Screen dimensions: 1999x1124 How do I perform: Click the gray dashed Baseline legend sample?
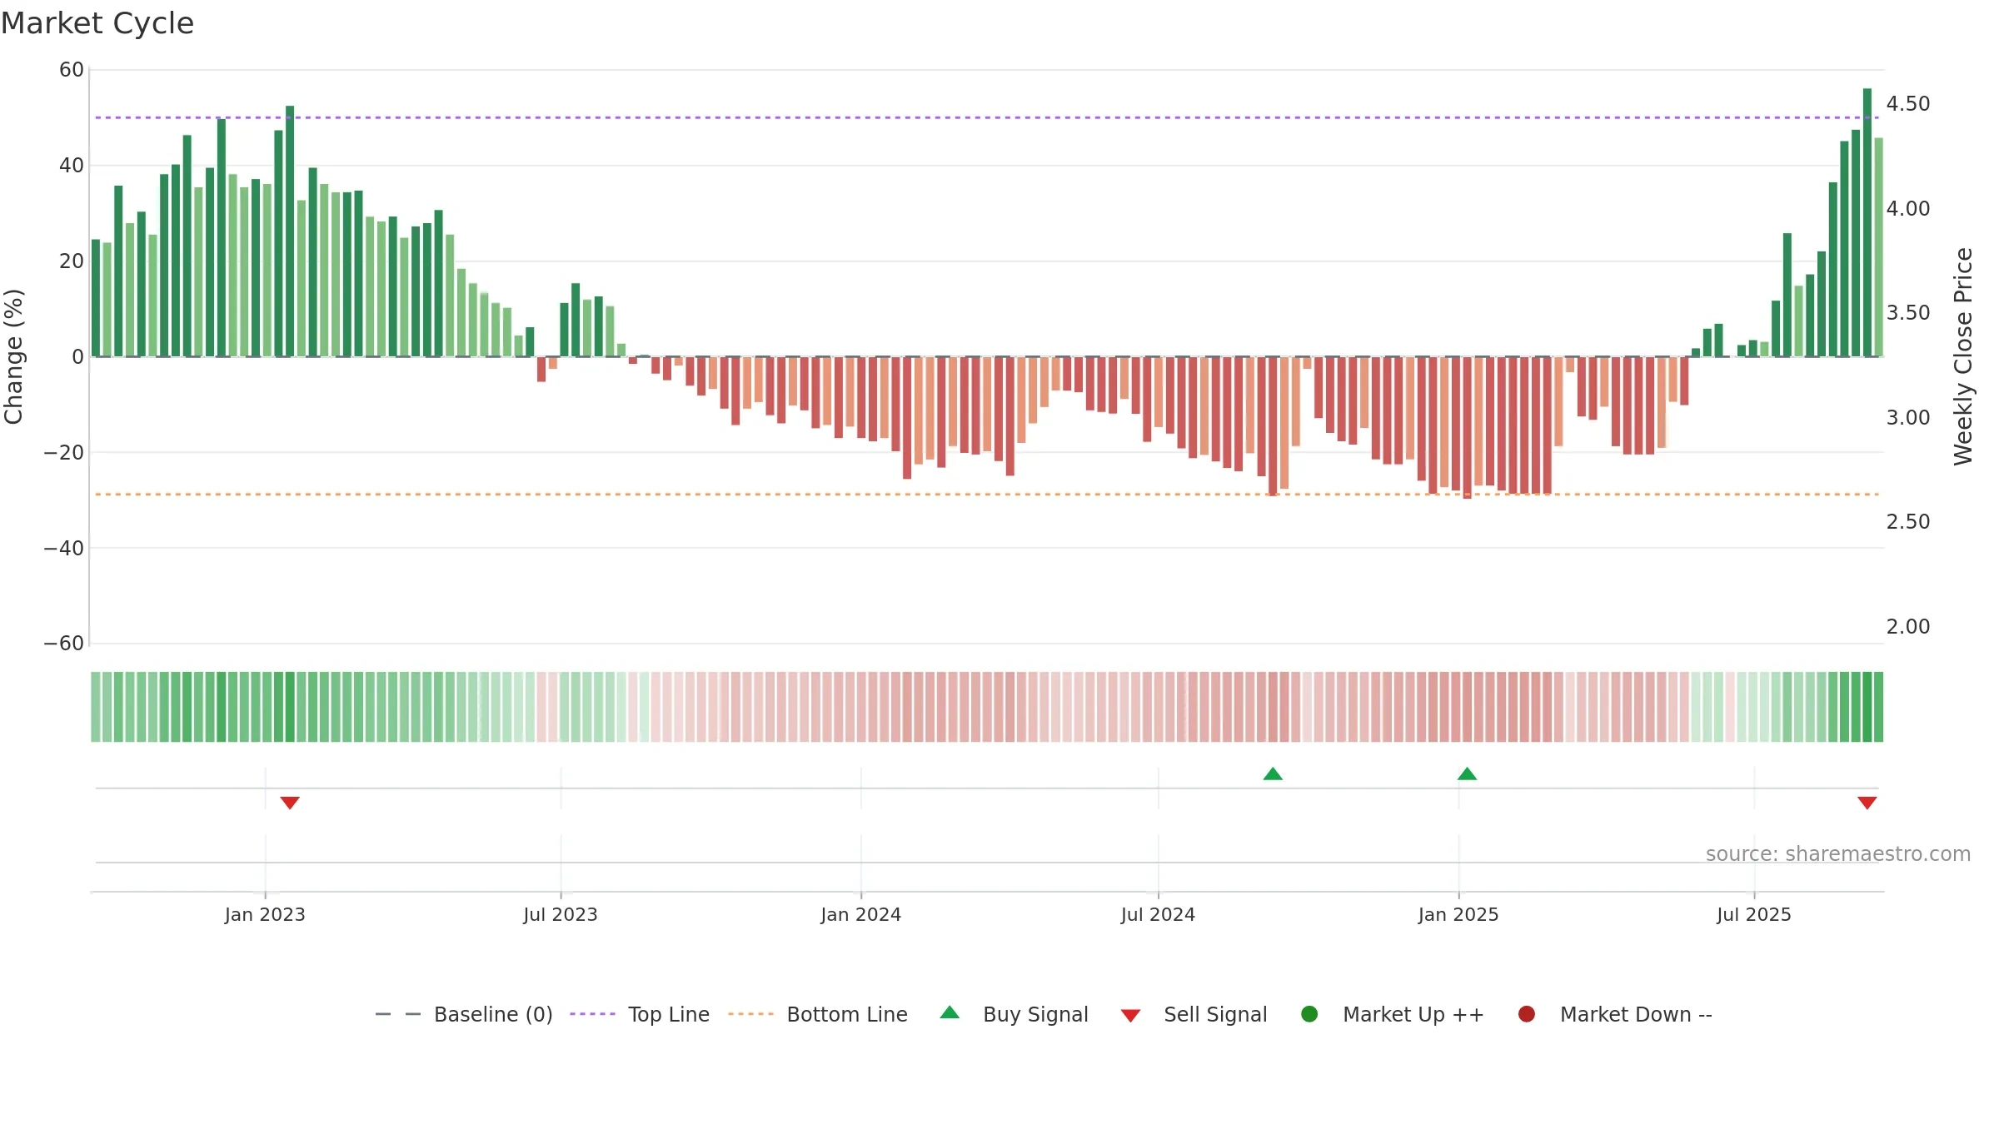398,1014
